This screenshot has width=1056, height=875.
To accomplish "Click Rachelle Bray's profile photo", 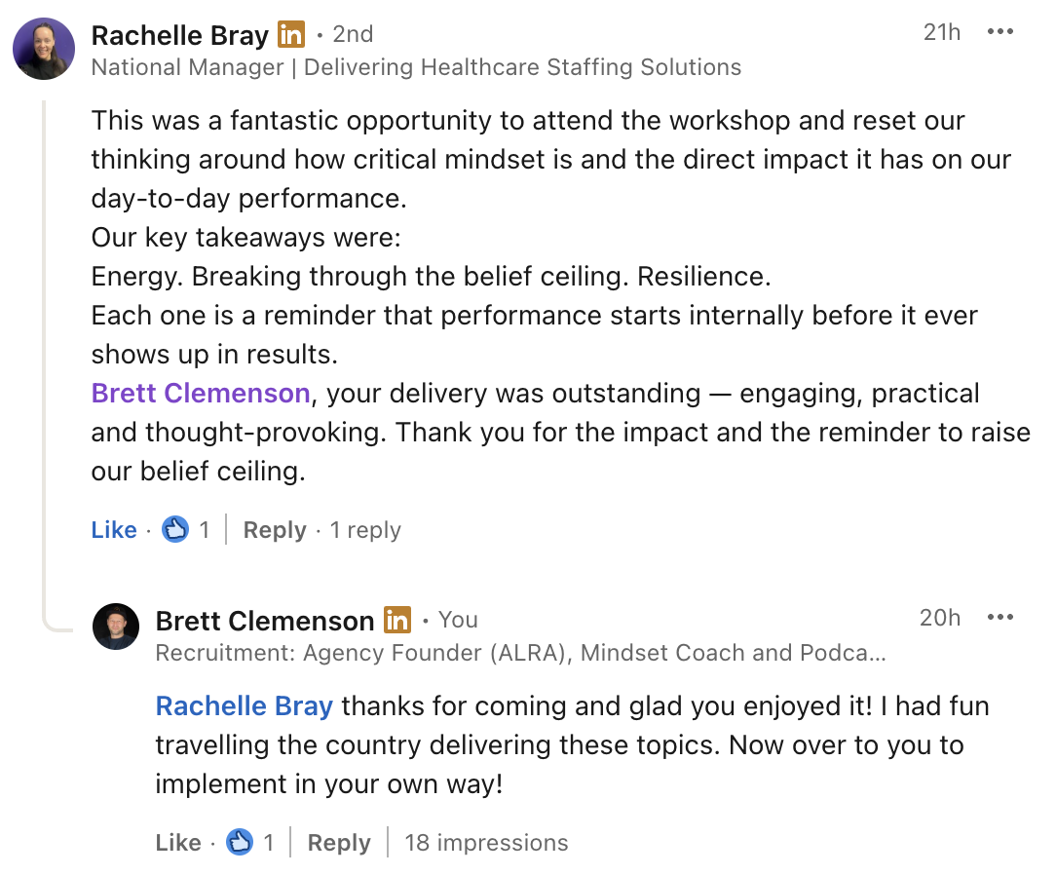I will (44, 49).
